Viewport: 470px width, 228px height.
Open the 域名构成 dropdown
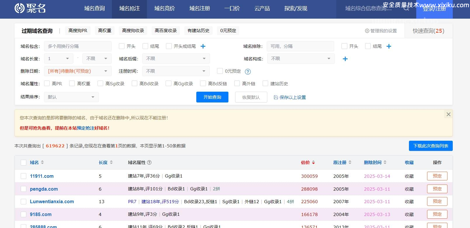pos(301,59)
